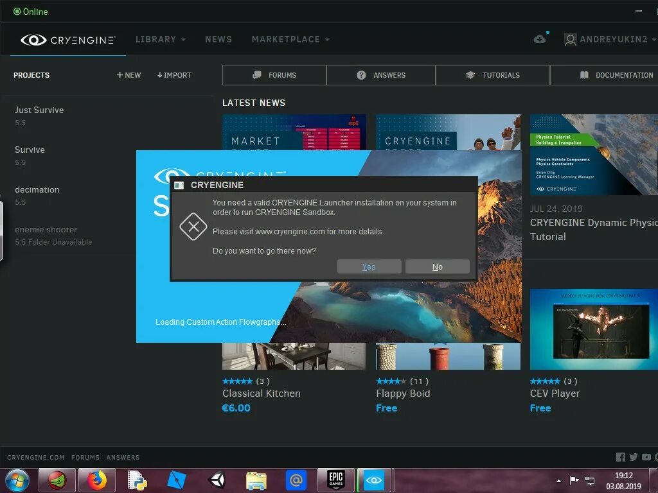The width and height of the screenshot is (658, 493).
Task: Open the ANSWERS tab button
Action: [x=381, y=75]
